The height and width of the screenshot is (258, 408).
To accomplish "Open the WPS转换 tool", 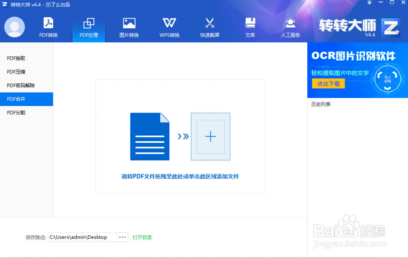I will click(x=169, y=27).
